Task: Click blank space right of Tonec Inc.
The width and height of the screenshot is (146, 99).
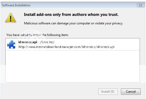Action: [97, 42]
